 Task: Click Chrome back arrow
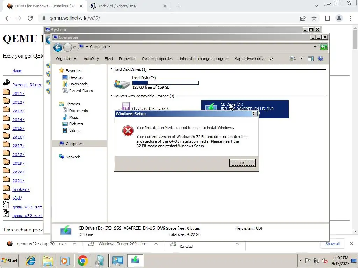8,18
